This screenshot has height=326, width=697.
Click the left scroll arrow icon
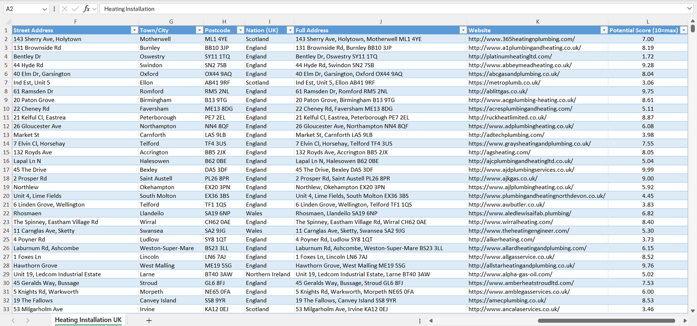click(431, 320)
